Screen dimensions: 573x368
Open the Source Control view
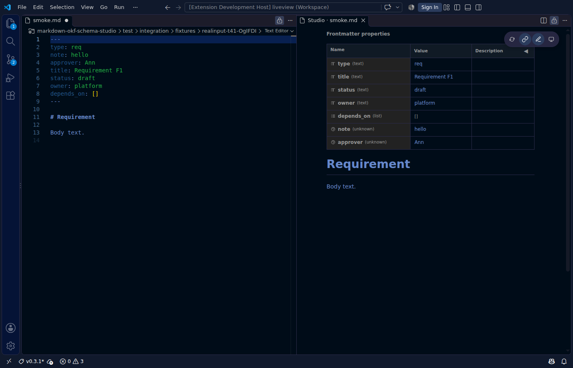[11, 60]
